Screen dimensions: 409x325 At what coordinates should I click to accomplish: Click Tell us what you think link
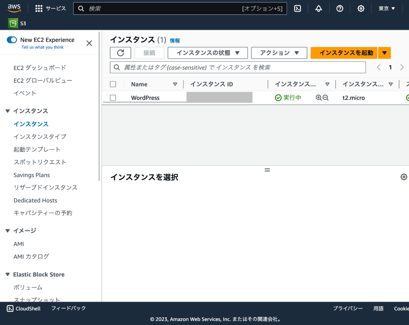click(42, 47)
